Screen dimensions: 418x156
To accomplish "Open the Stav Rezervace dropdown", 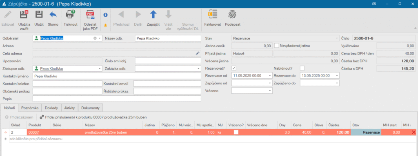I will click(x=337, y=38).
